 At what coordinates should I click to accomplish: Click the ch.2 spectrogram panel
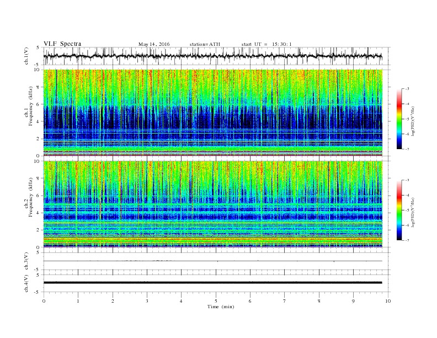[212, 204]
